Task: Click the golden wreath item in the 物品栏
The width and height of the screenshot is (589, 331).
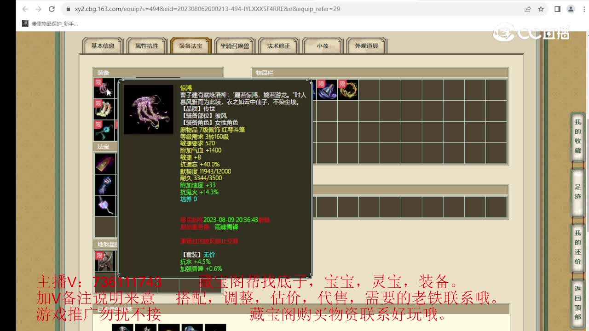Action: click(348, 90)
